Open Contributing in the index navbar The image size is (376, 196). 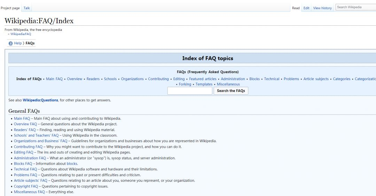(158, 79)
